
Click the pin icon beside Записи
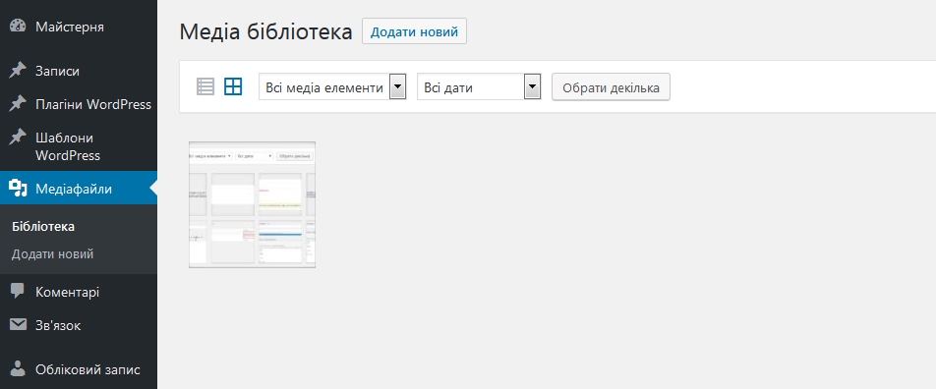click(18, 71)
